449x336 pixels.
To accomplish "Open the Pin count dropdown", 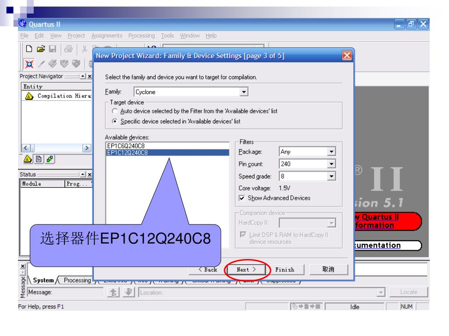I will [x=331, y=164].
